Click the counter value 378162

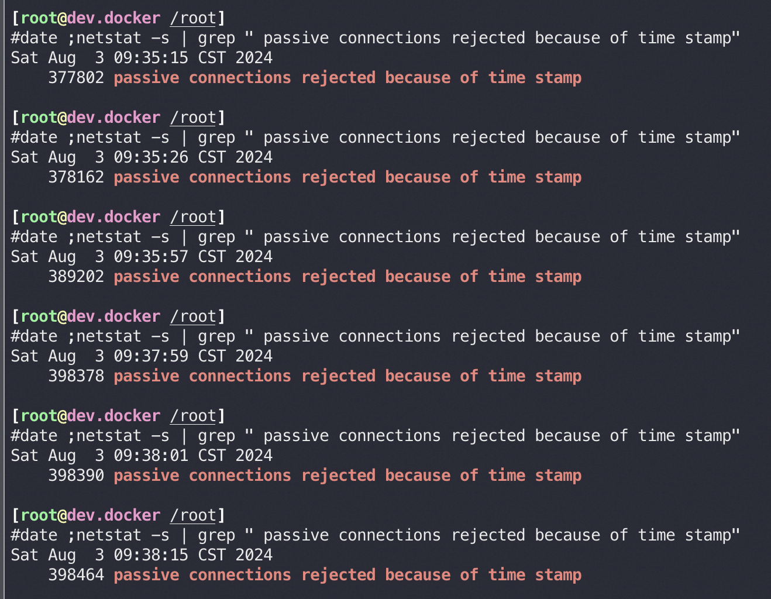pyautogui.click(x=76, y=177)
